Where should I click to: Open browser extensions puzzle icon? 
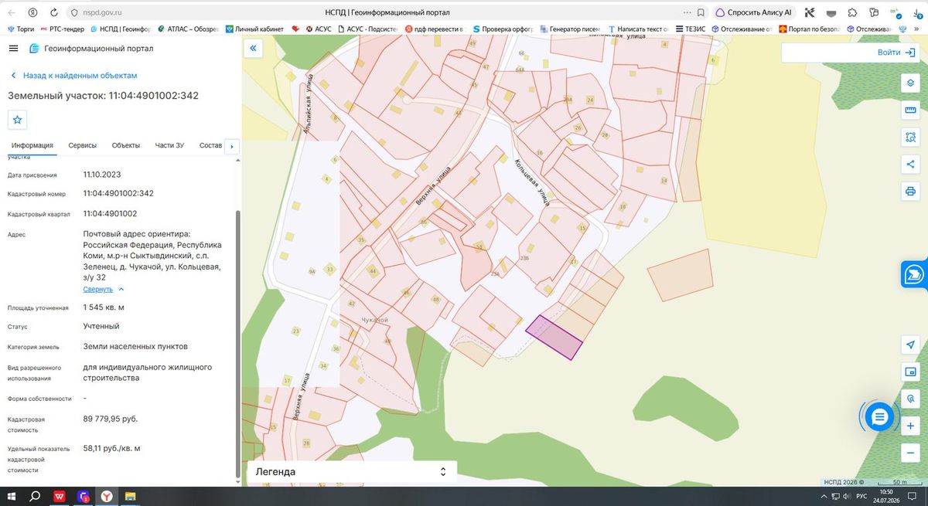[853, 12]
